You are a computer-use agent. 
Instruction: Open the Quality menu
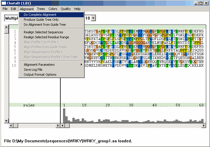[66, 9]
